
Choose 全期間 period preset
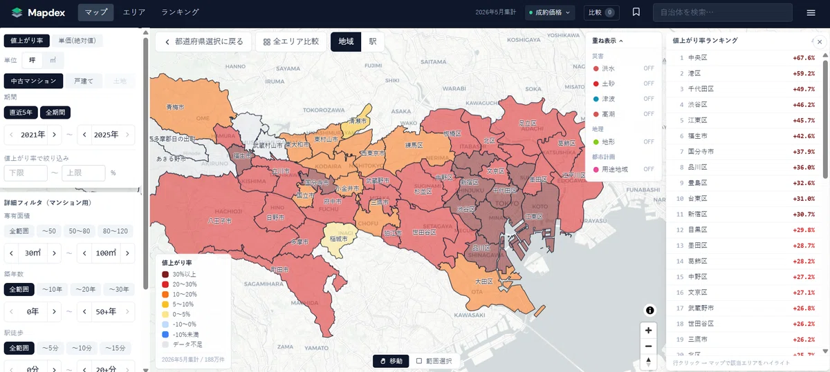[x=55, y=112]
